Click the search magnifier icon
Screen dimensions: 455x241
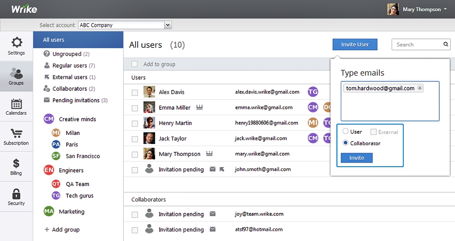[446, 45]
